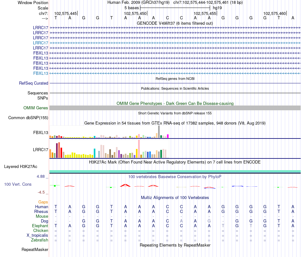Open the GENCODE V49lift37 track title
Screen dimensions: 301x257
175,23
